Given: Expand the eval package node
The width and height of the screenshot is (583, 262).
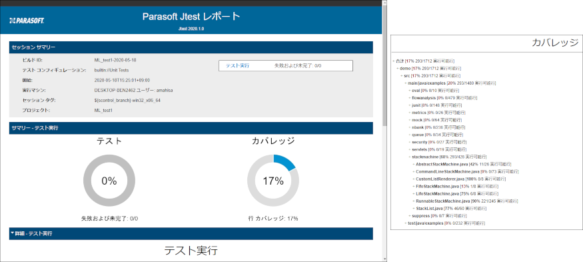Looking at the screenshot, I should 410,91.
